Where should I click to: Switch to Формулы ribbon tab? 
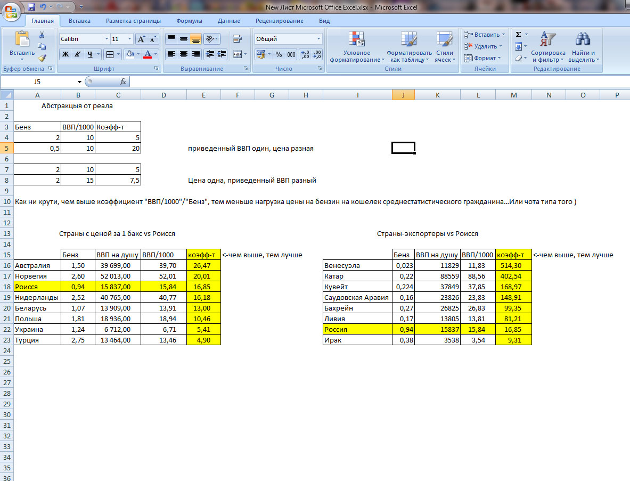(189, 21)
